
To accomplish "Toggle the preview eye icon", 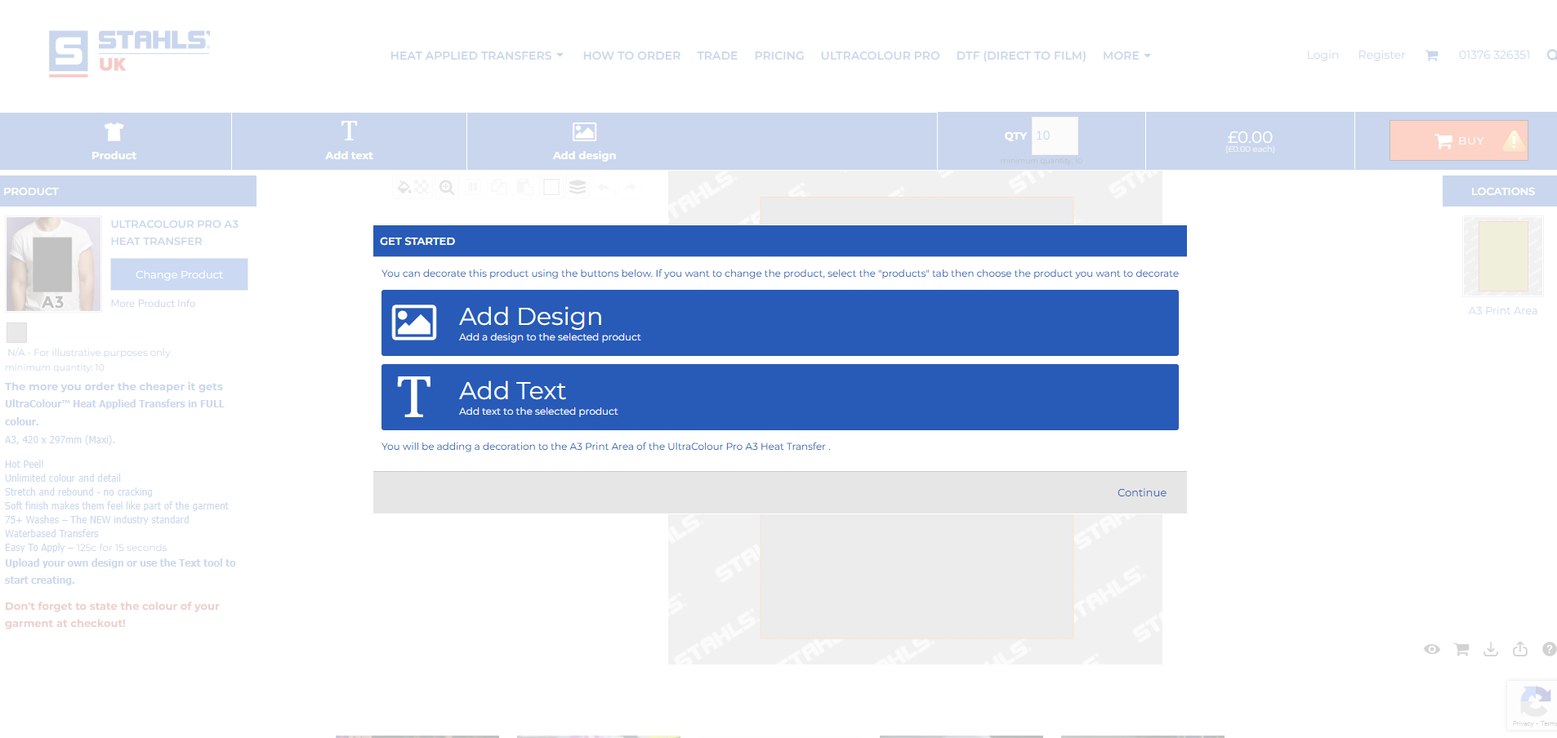I will (x=1432, y=649).
